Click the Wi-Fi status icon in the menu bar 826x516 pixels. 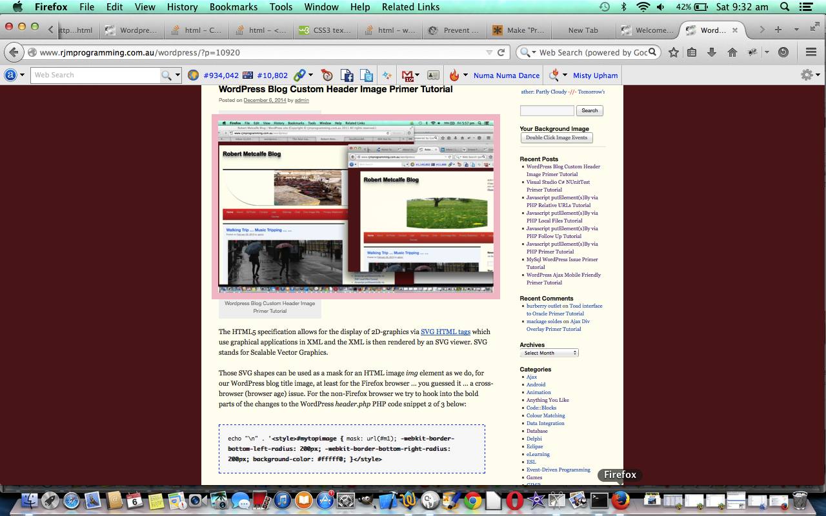(x=643, y=7)
